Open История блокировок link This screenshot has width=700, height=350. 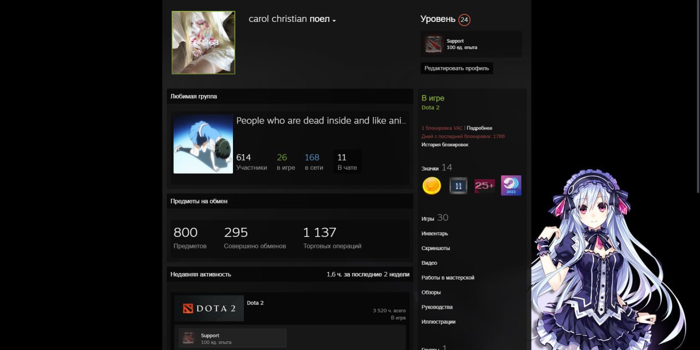point(445,145)
